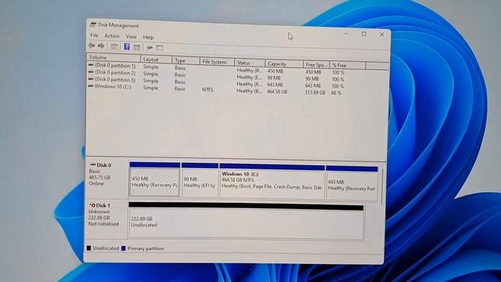Click the blue Primary partition legend swatch
This screenshot has width=501, height=282.
point(124,248)
